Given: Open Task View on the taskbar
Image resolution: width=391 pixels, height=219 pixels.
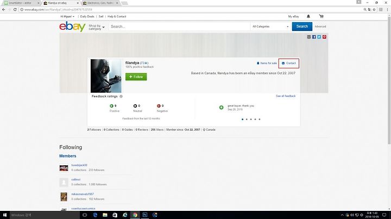Looking at the screenshot, I should point(85,215).
